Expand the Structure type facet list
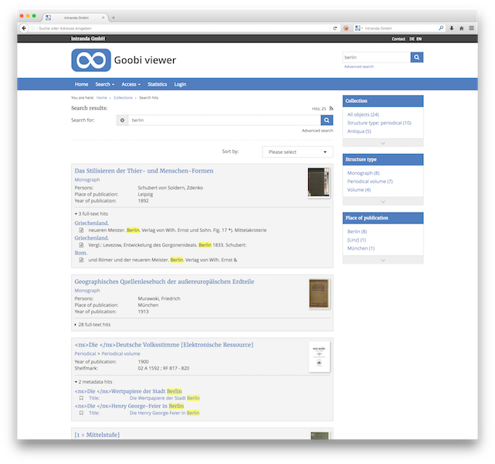 point(383,202)
